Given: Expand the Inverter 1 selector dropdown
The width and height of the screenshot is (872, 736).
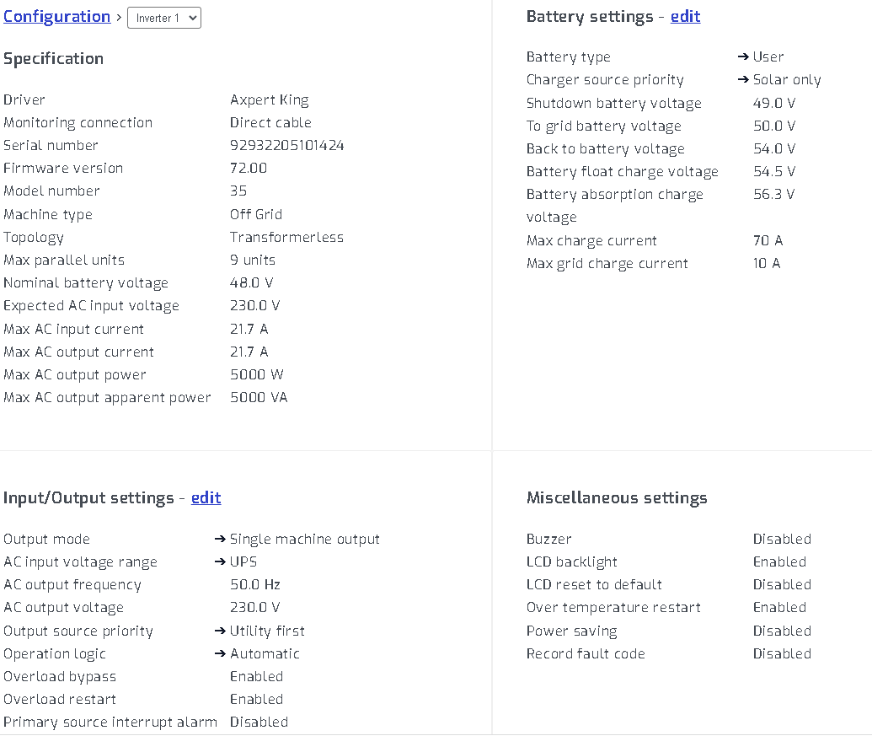Looking at the screenshot, I should tap(164, 18).
